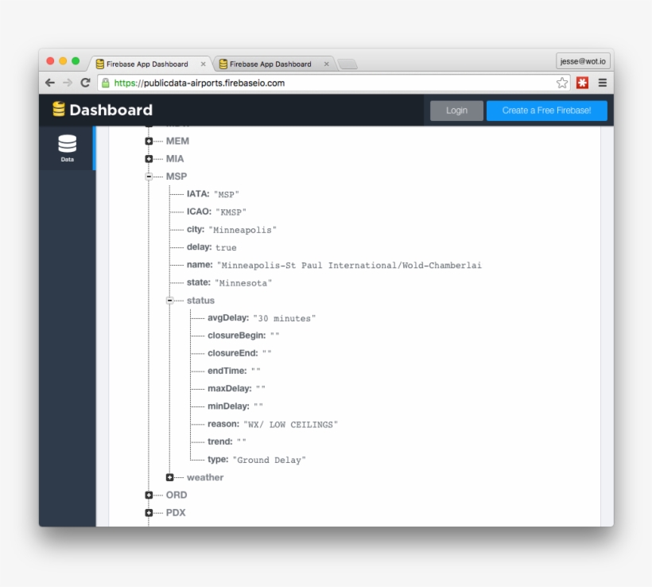Screen dimensions: 652x587
Task: Click the green padlock security icon
Action: click(x=106, y=83)
